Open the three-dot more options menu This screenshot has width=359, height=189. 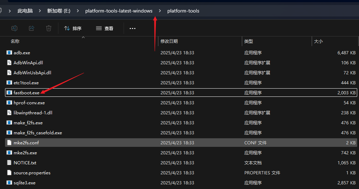point(133,28)
